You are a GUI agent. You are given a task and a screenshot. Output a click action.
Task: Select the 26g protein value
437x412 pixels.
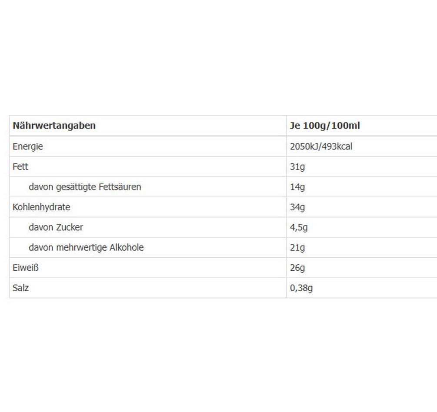297,268
